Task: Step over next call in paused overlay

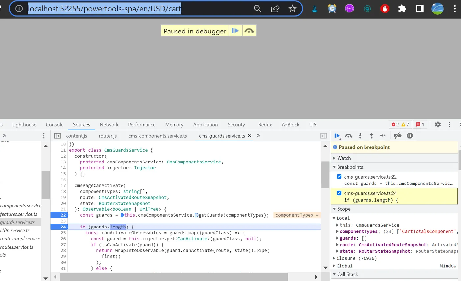Action: (x=249, y=31)
